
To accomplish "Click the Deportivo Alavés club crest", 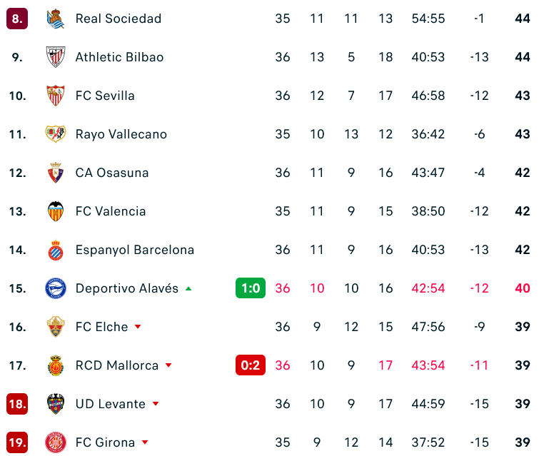I will (x=56, y=288).
